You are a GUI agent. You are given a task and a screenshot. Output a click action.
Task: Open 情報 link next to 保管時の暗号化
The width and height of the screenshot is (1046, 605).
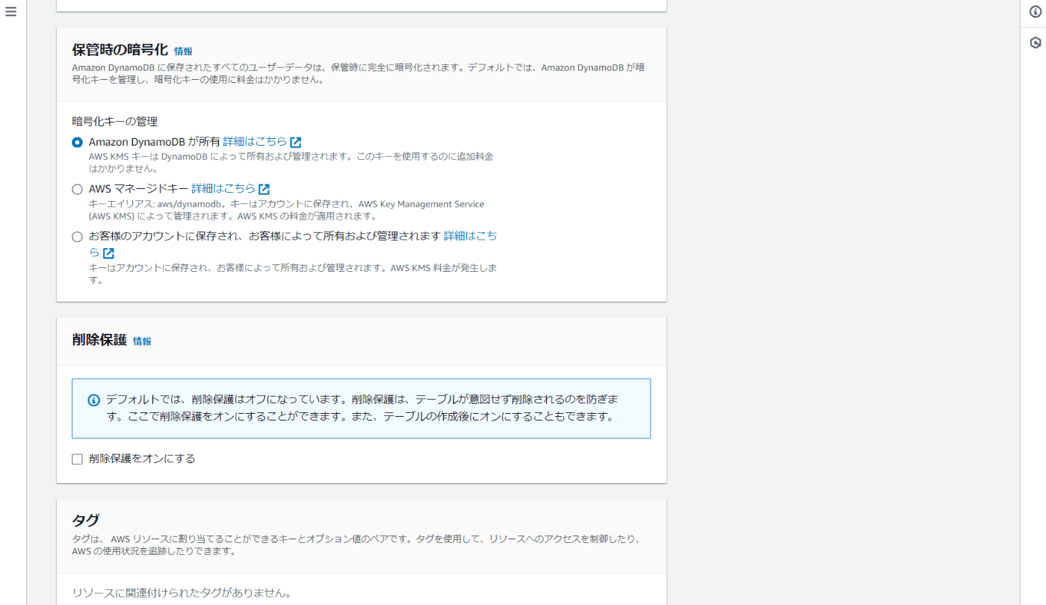tap(183, 52)
